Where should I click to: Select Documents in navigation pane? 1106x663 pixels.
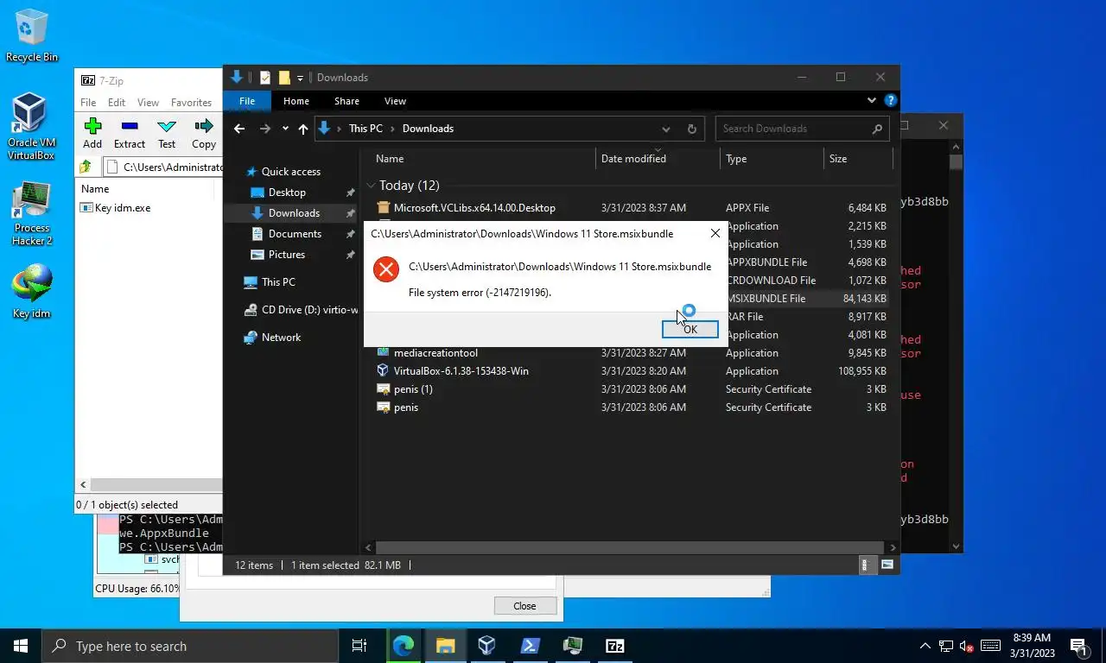tap(295, 234)
